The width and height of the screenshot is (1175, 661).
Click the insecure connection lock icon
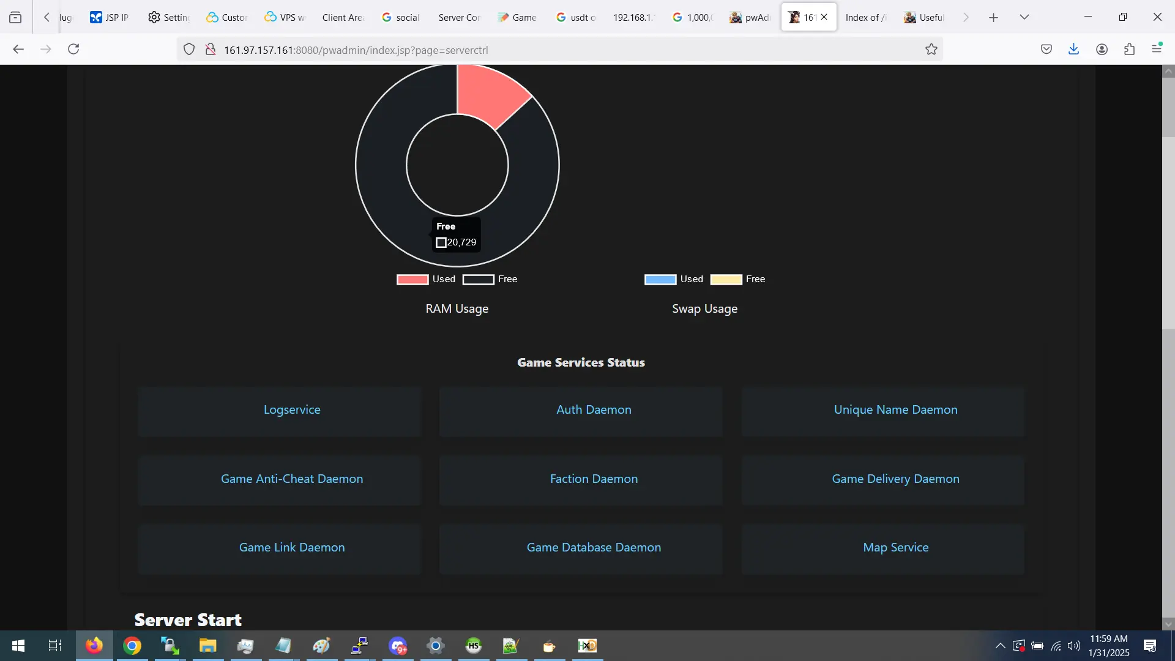[211, 50]
